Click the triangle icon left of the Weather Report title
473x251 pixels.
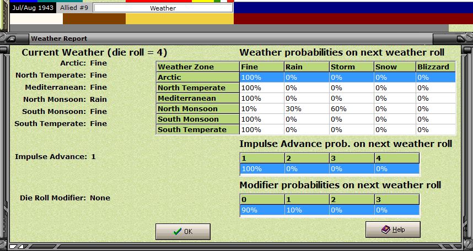coord(11,39)
